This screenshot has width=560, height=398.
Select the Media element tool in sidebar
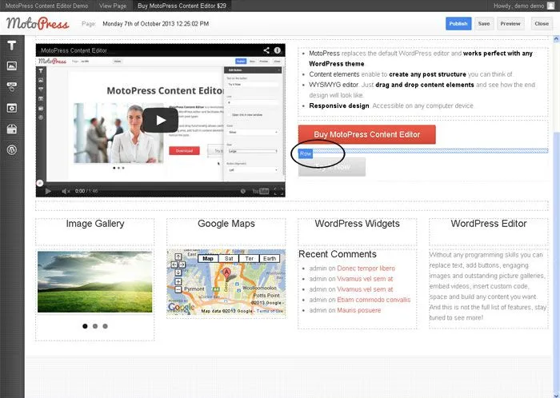[x=12, y=107]
